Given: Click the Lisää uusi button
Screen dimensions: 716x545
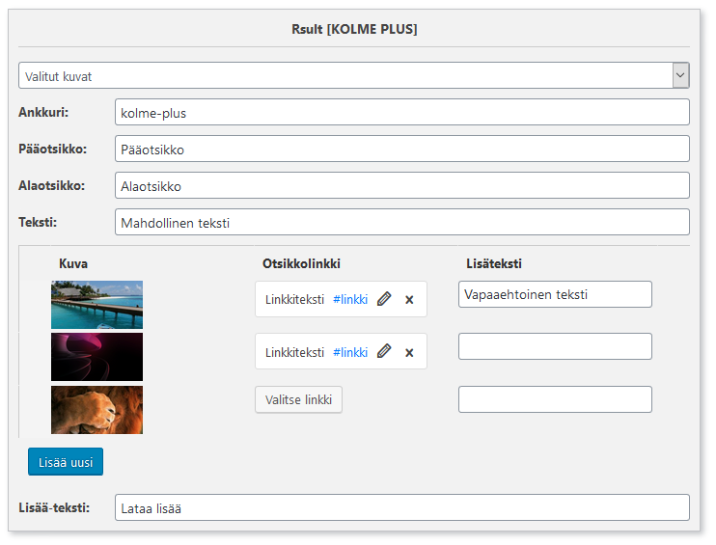Looking at the screenshot, I should click(66, 462).
